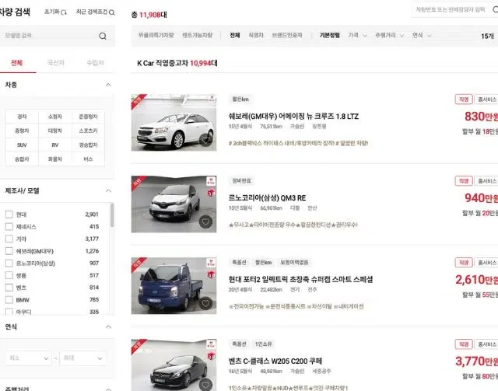Enable the BMW manufacturer filter checkbox
Screen dimensions: 498x391
coord(9,299)
